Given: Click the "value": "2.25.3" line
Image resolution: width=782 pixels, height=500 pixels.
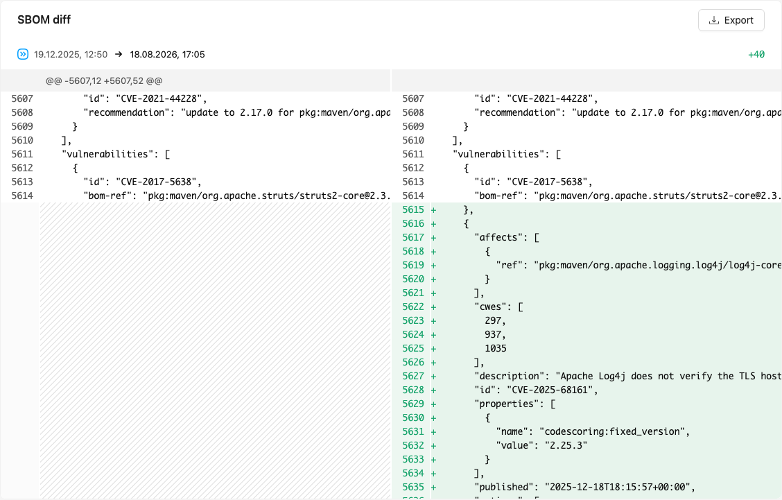Looking at the screenshot, I should pyautogui.click(x=541, y=445).
